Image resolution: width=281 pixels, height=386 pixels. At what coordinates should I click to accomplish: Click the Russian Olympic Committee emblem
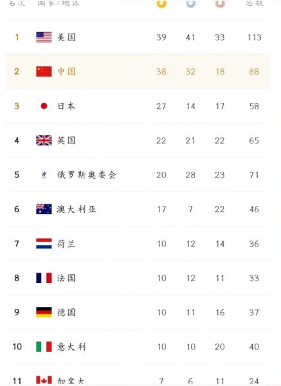click(44, 175)
